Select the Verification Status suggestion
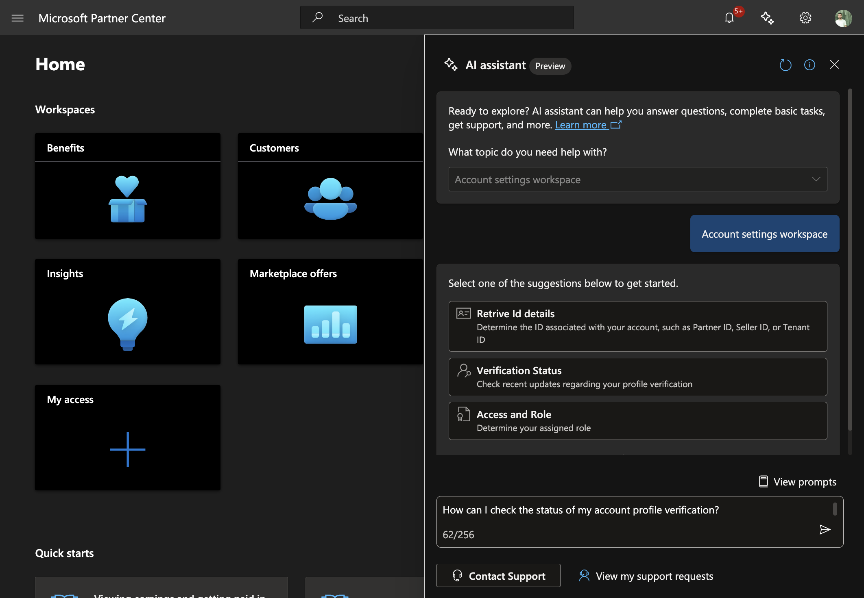Screen dimensions: 864x598 click(x=637, y=377)
